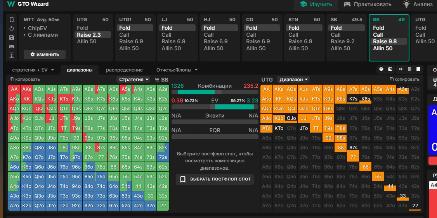Click the reset arrow icon in sidebar
The image size is (437, 218).
(x=11, y=29)
